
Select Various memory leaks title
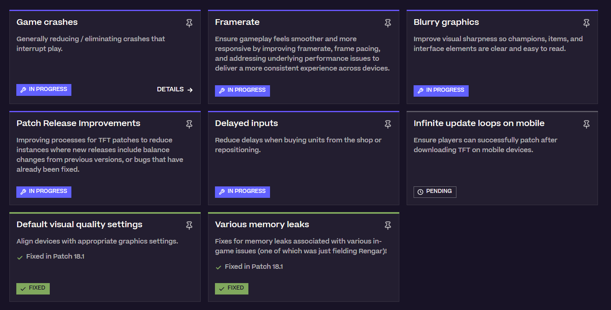pyautogui.click(x=262, y=224)
